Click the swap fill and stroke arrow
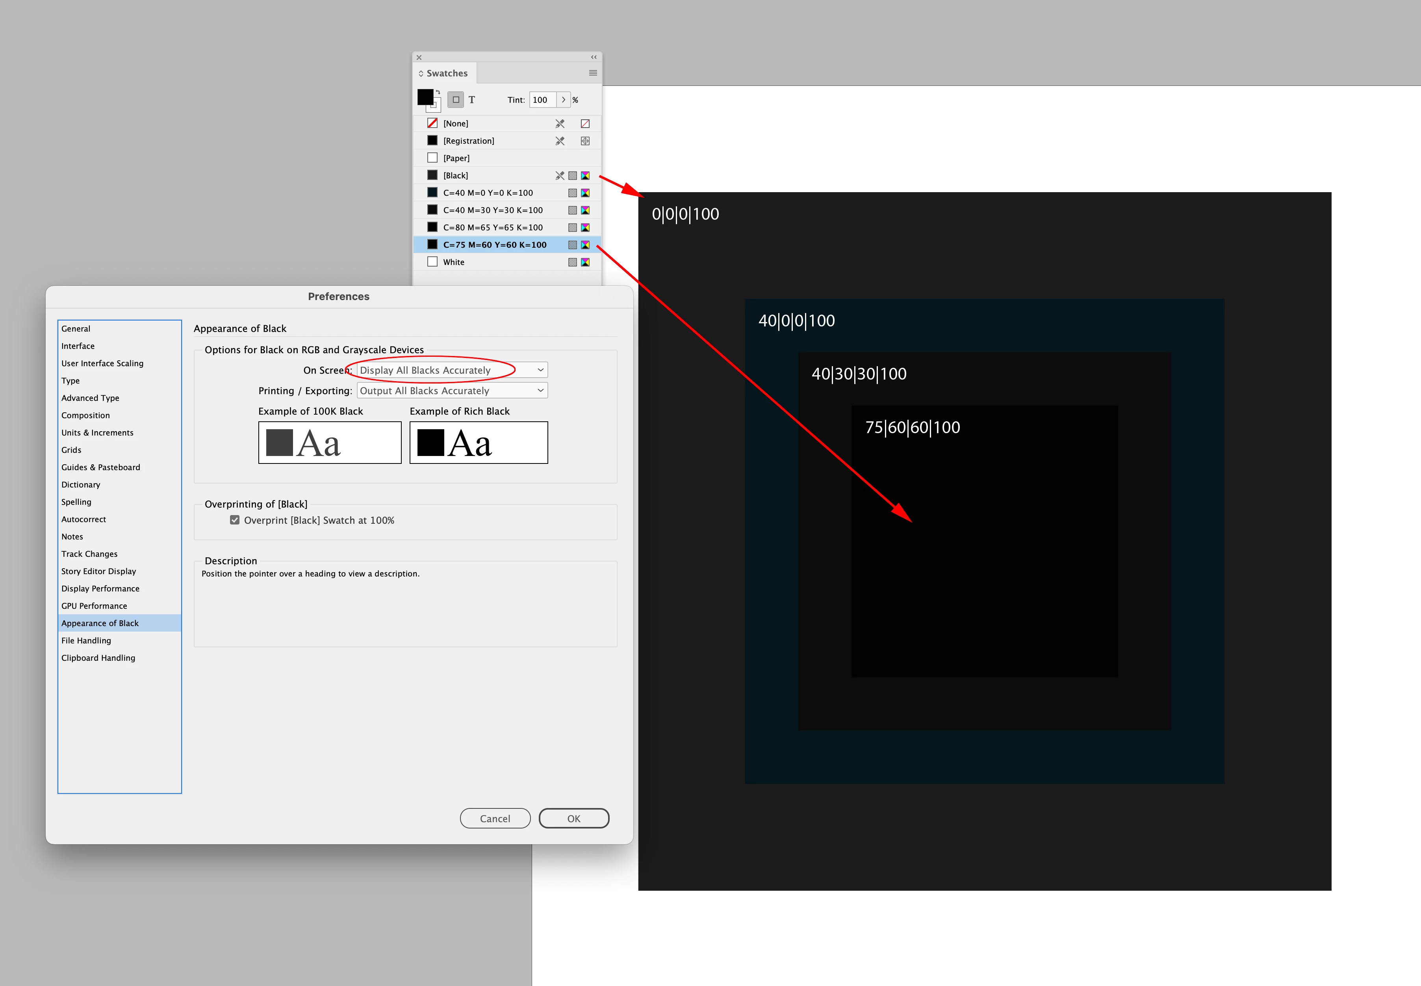Screen dimensions: 1421x986 [438, 92]
